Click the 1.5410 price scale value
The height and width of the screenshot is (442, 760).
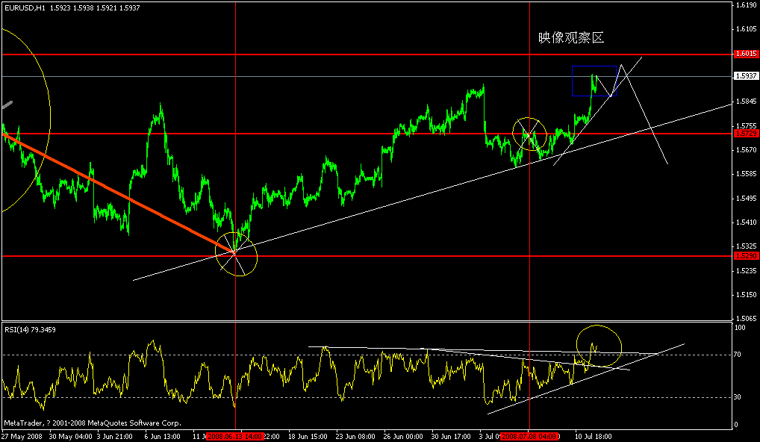click(x=746, y=222)
